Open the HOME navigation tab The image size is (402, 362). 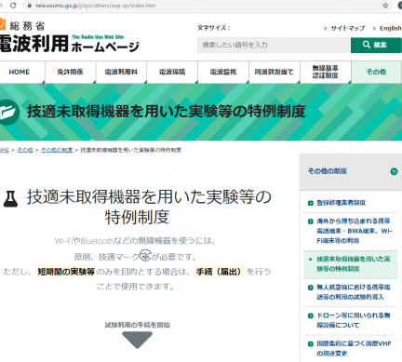tap(20, 72)
